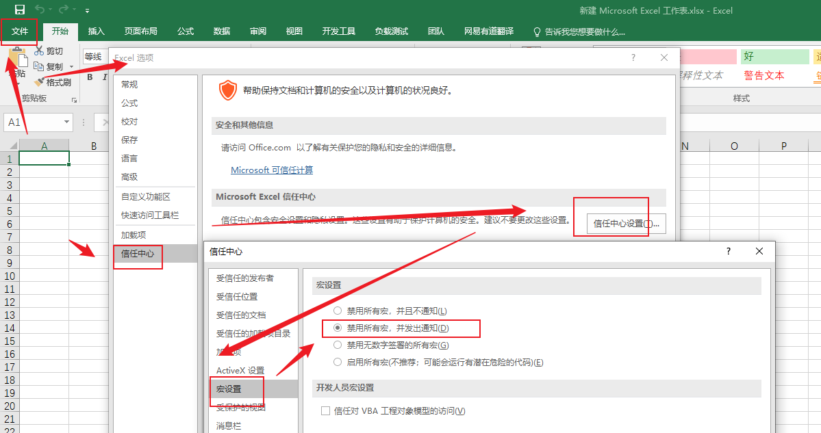Switch to the 负载测试 ribbon tab
Viewport: 821px width, 433px height.
pyautogui.click(x=392, y=31)
